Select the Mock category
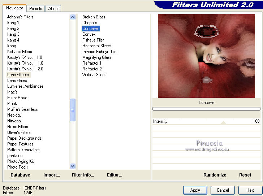This screenshot has width=263, height=196. pyautogui.click(x=12, y=104)
